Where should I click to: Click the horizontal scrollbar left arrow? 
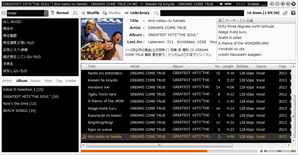click(x=83, y=145)
